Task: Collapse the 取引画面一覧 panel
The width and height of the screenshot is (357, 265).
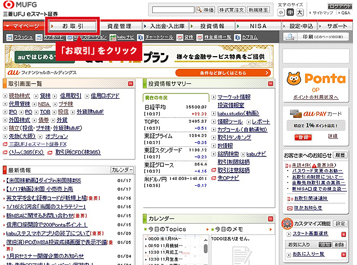Action: (x=130, y=83)
